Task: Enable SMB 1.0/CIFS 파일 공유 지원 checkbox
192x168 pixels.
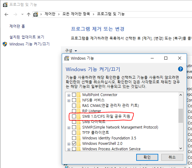Action: [74, 116]
